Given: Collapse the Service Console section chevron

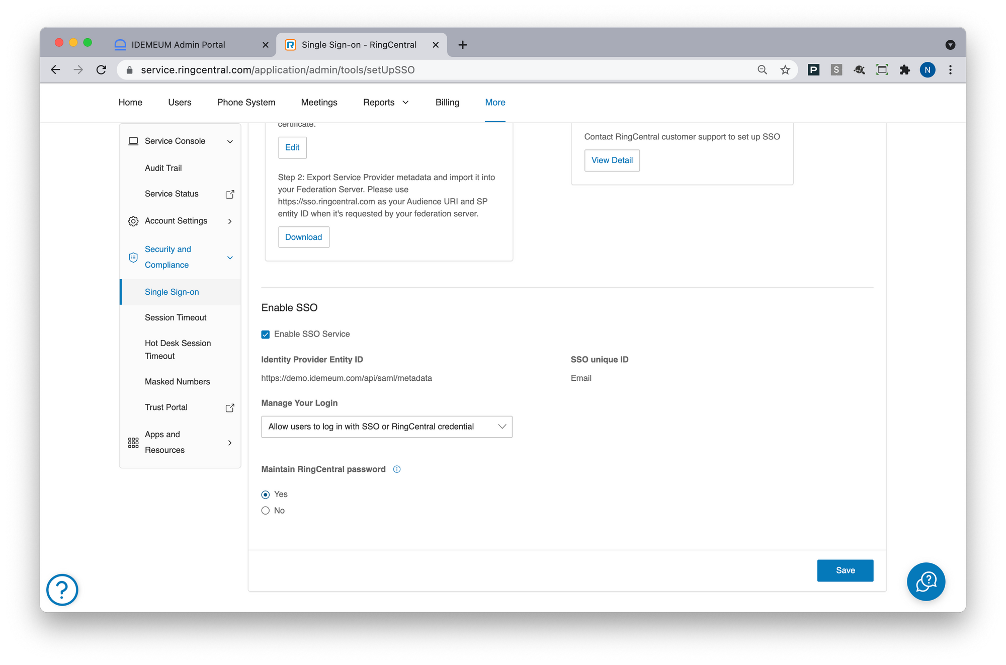Looking at the screenshot, I should (x=230, y=141).
